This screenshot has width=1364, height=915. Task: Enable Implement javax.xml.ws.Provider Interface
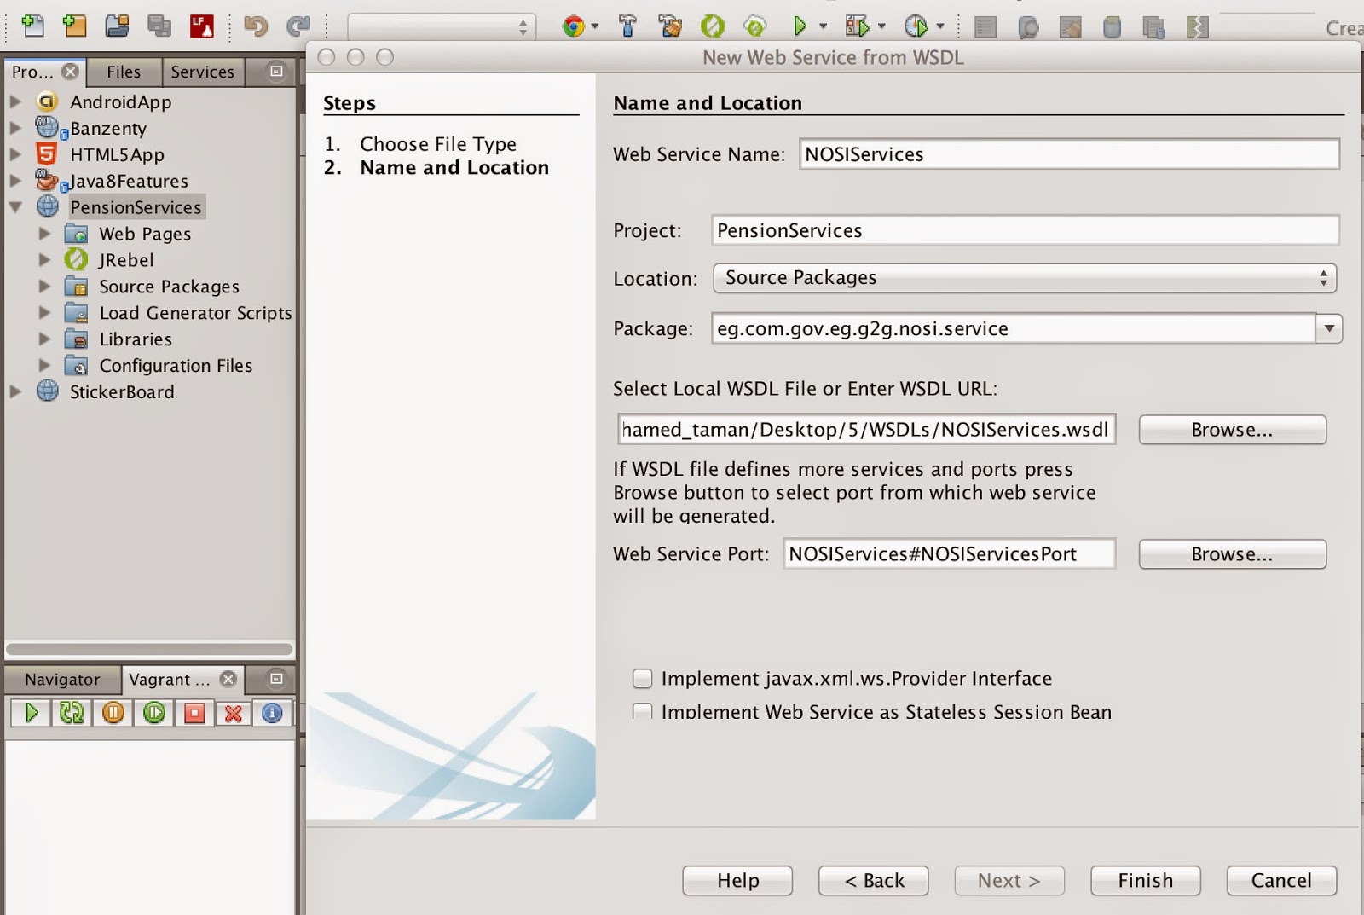642,678
